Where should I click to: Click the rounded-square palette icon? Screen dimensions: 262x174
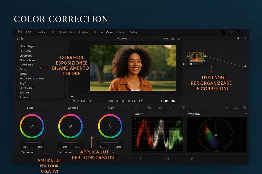coord(172,108)
